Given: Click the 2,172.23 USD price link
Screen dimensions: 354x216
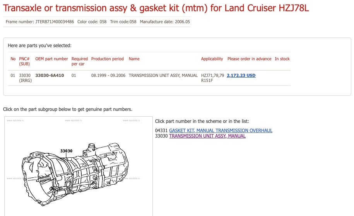Looking at the screenshot, I should click(241, 75).
